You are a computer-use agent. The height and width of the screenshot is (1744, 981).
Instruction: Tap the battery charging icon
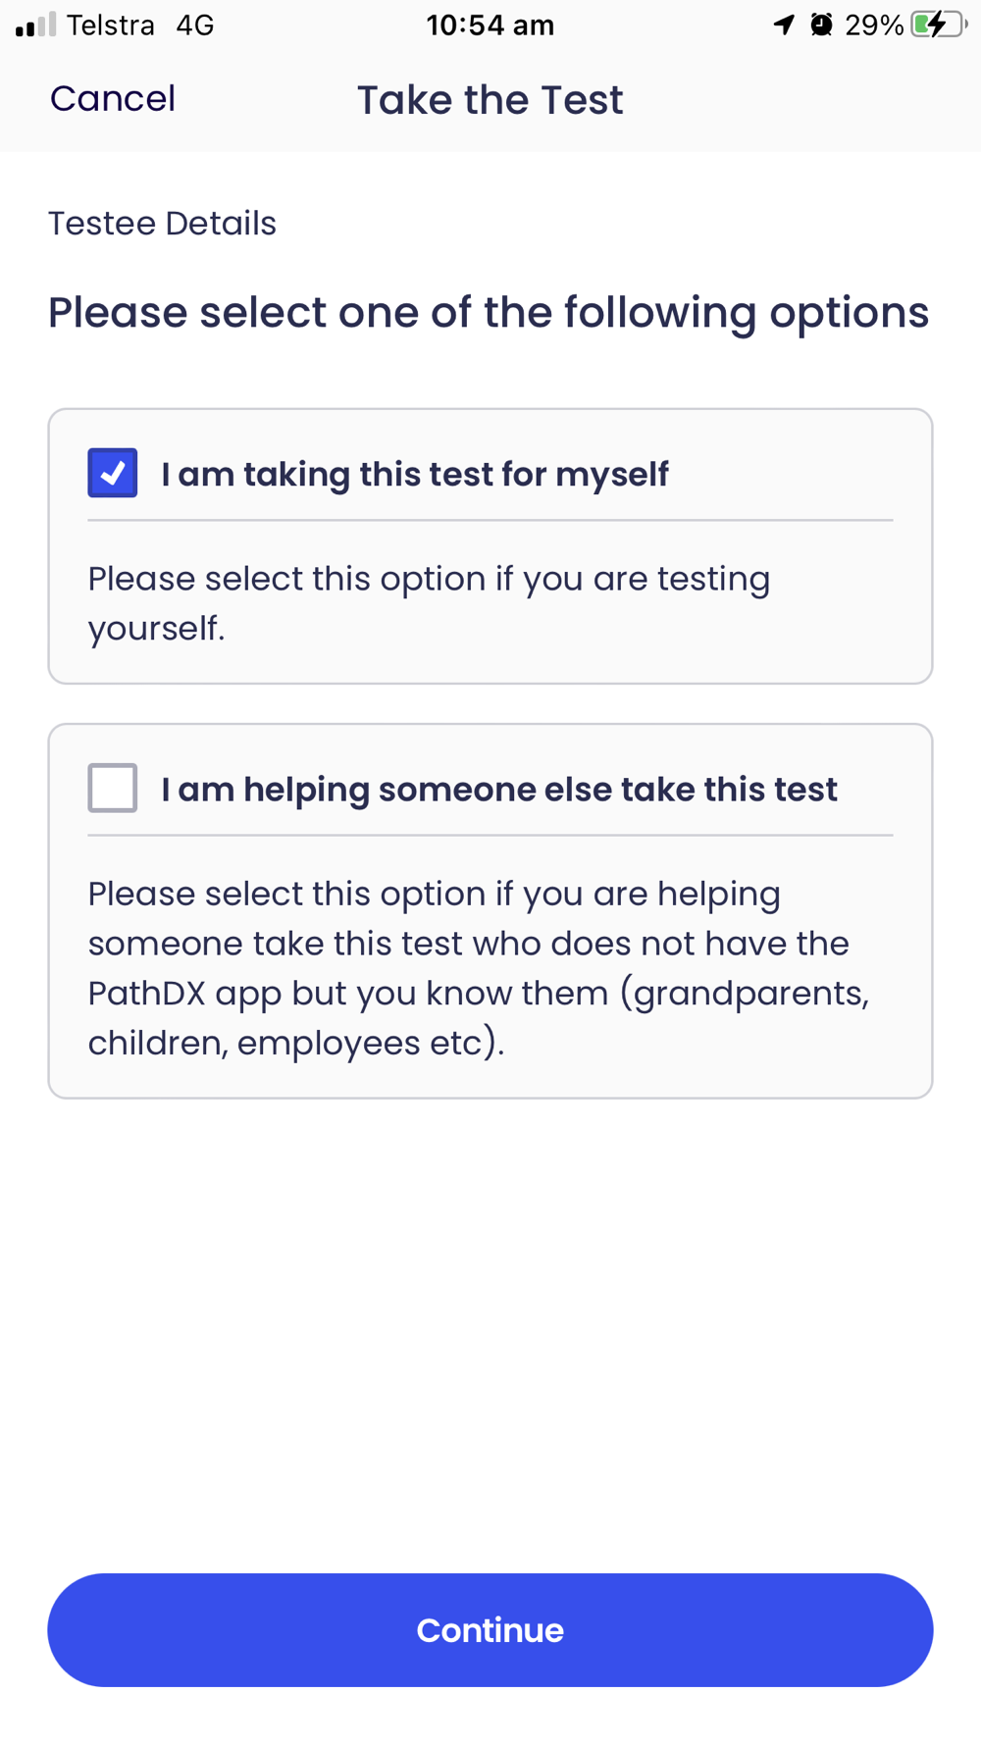click(x=939, y=25)
